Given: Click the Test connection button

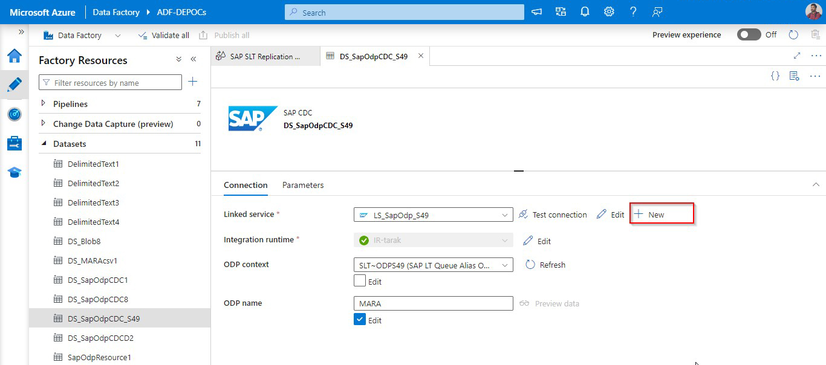Looking at the screenshot, I should 553,215.
